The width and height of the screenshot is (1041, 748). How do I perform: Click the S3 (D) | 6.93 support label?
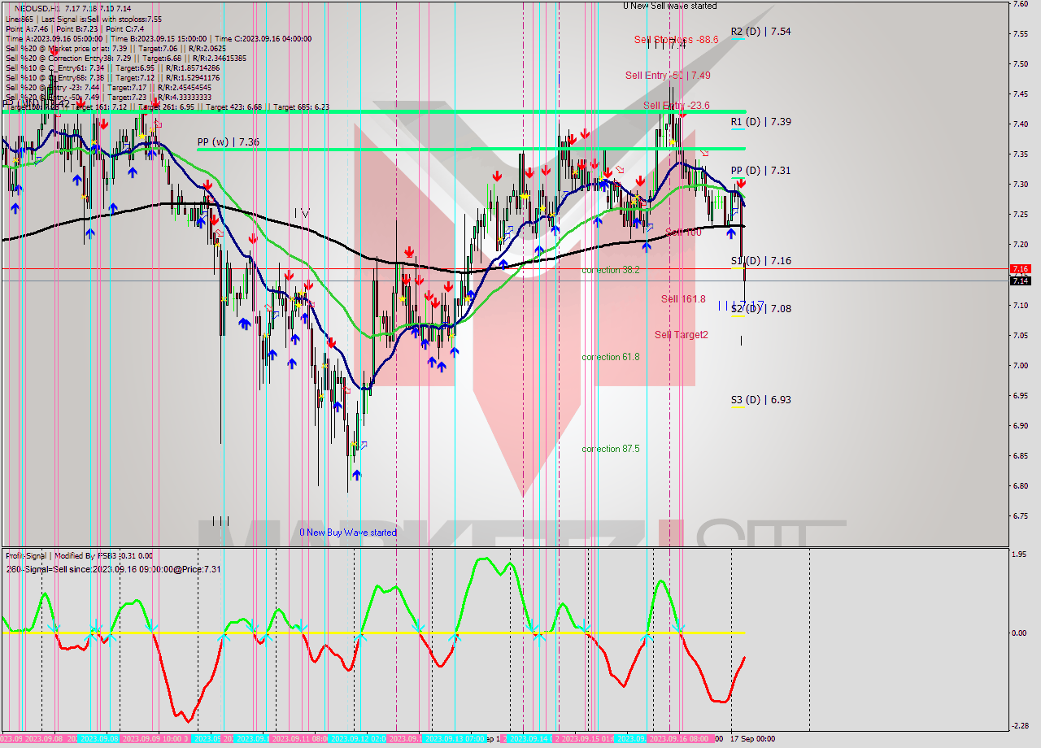(x=760, y=400)
